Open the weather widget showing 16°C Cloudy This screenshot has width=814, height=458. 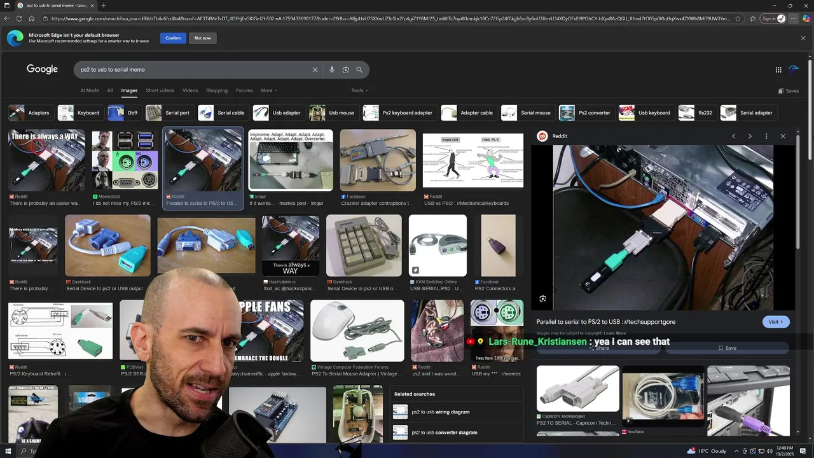point(707,451)
